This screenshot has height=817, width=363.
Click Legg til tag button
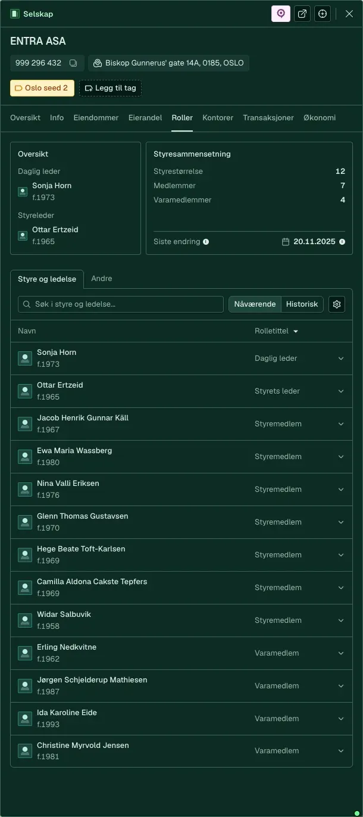pyautogui.click(x=110, y=88)
